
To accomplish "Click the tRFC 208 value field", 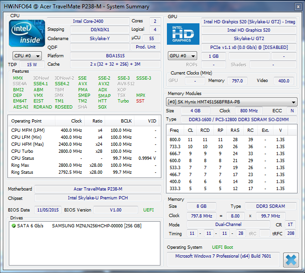I will click(x=291, y=233).
